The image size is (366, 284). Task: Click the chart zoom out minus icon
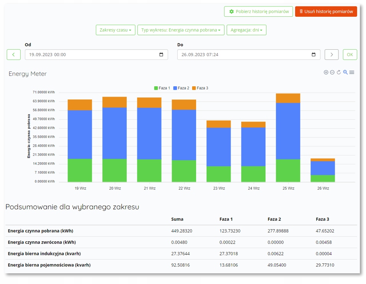(x=332, y=73)
